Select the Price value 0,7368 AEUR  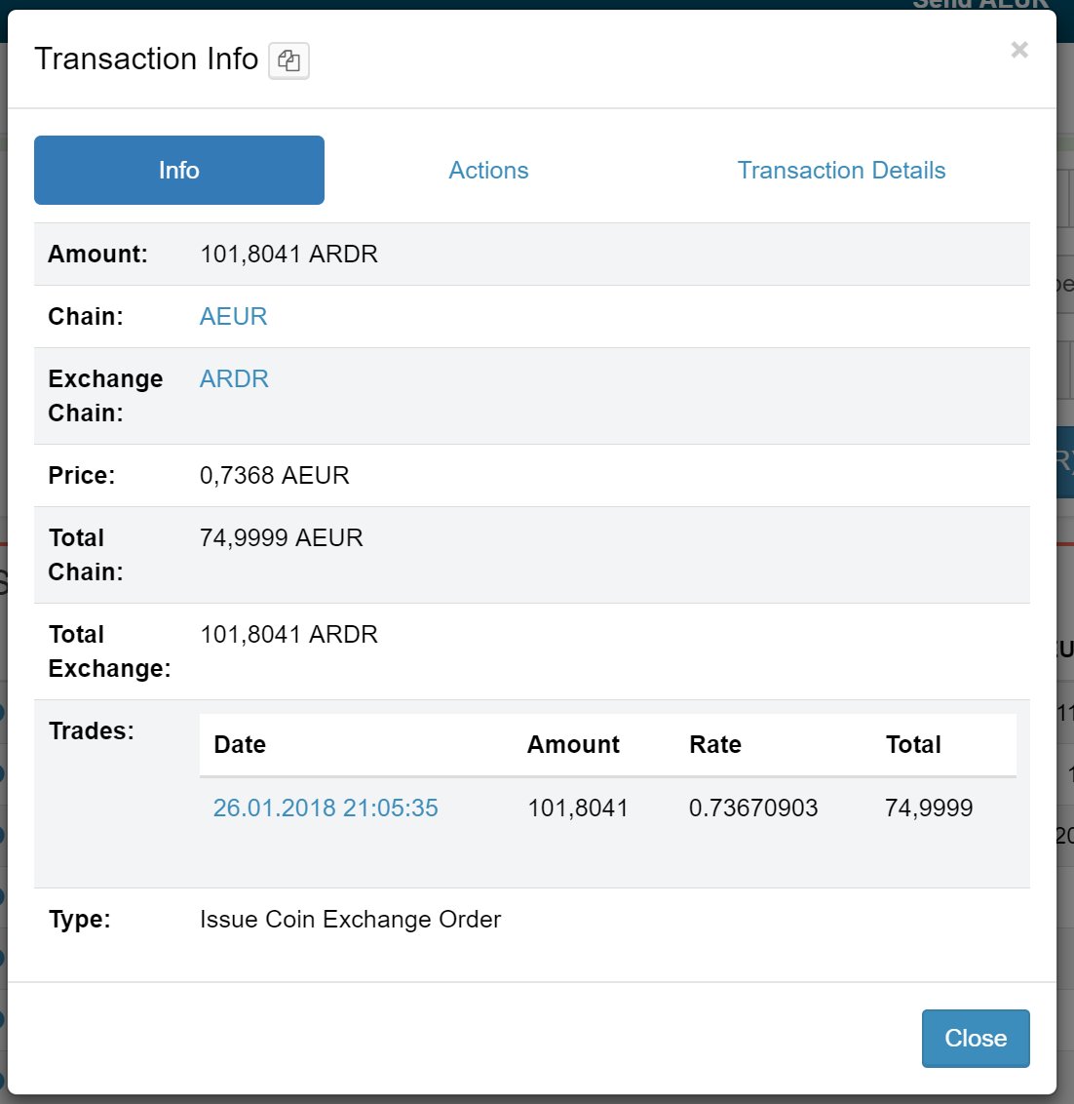(x=275, y=475)
